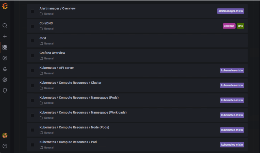Screen dimensions: 260x153
Task: Click the plus Create icon
Action: (5, 36)
